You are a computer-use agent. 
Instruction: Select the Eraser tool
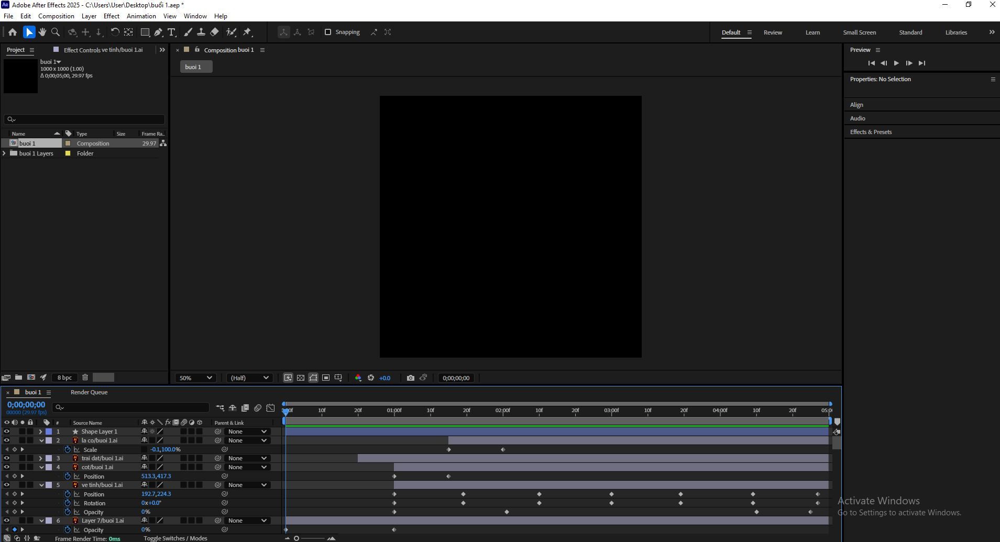click(x=214, y=32)
